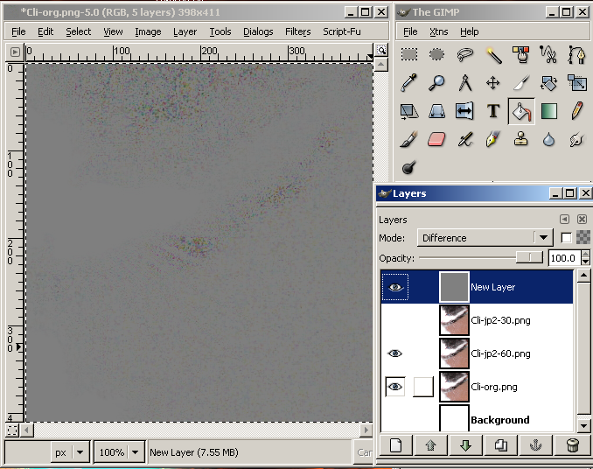Viewport: 593px width, 469px height.
Task: Hide the New Layer using its eye icon
Action: point(395,287)
